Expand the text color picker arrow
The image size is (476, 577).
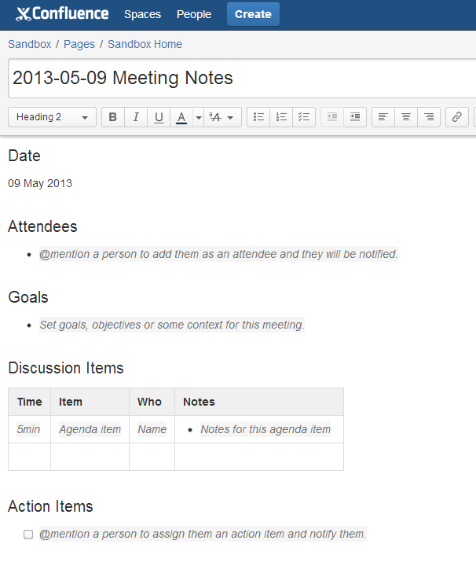tap(199, 117)
